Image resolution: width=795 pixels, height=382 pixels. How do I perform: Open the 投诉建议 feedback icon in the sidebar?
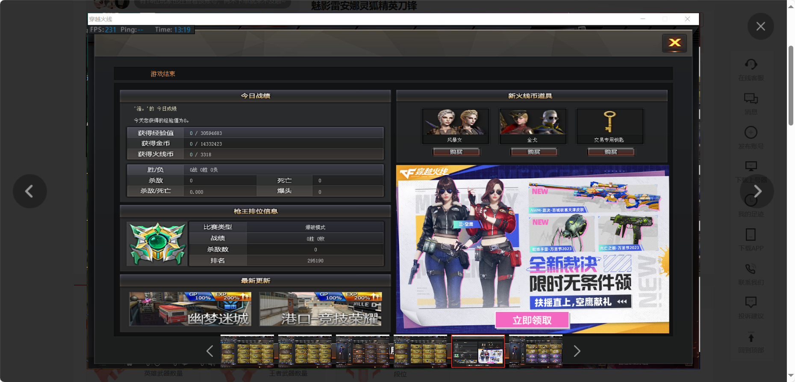pyautogui.click(x=751, y=302)
